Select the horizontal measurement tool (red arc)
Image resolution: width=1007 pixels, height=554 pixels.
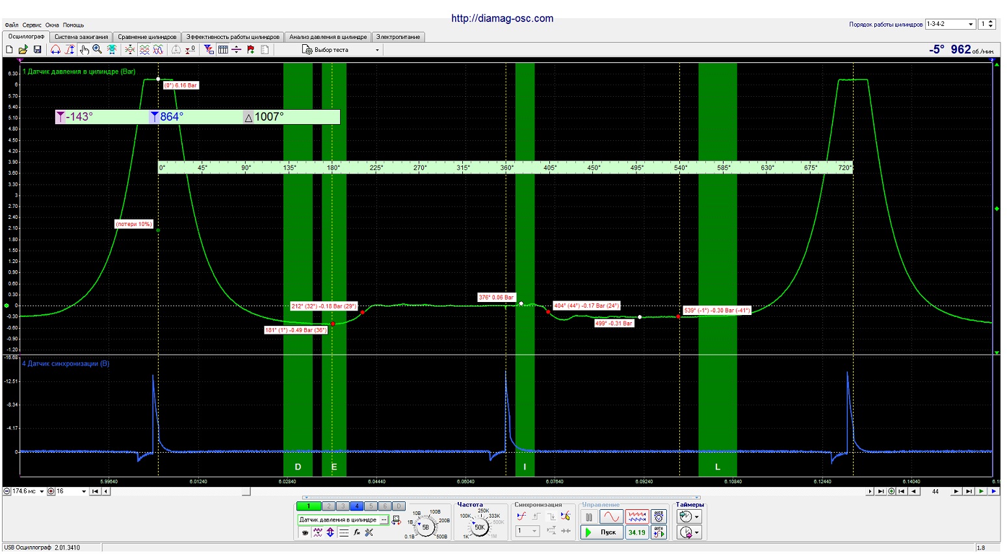click(55, 49)
